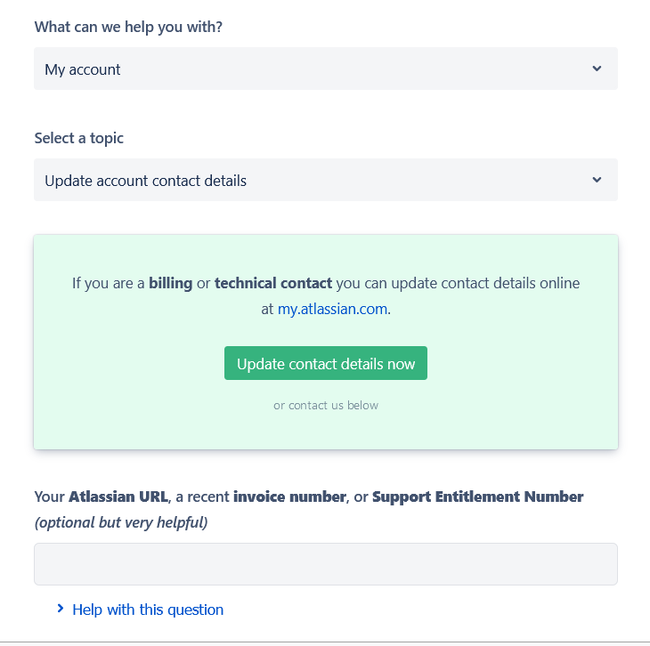Click the '(optional but very helpful)' italic text
The height and width of the screenshot is (646, 650).
[x=121, y=522]
